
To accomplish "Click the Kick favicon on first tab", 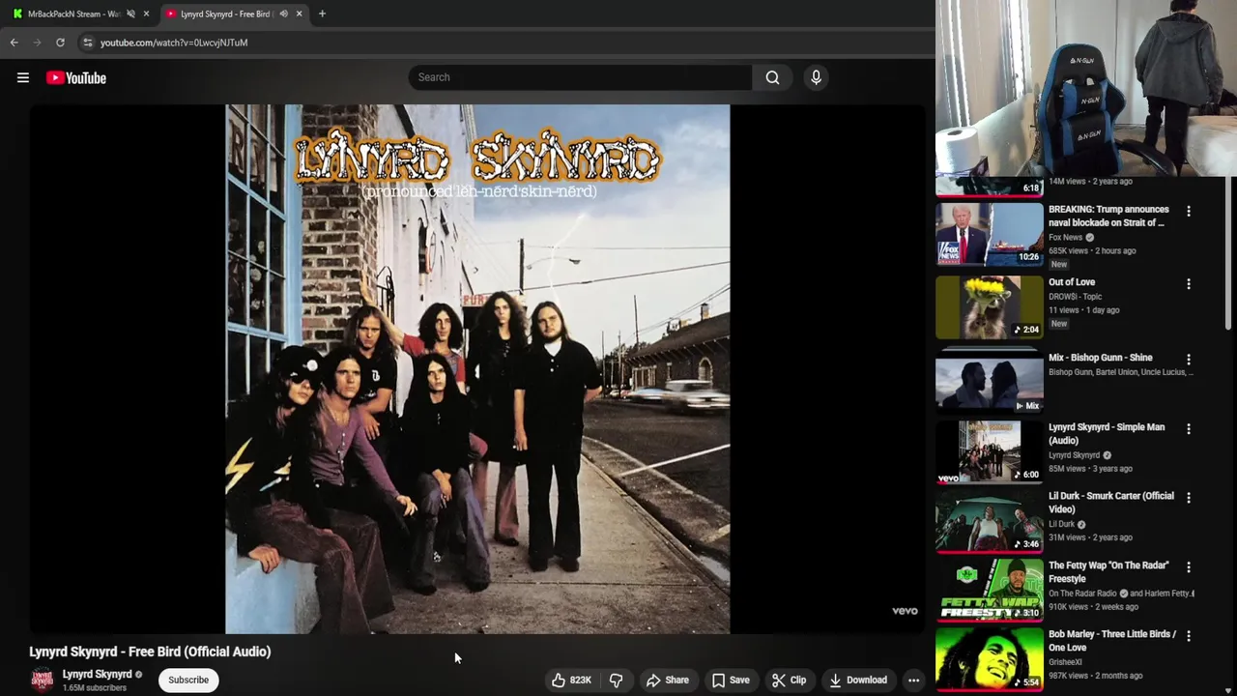I will [x=17, y=14].
